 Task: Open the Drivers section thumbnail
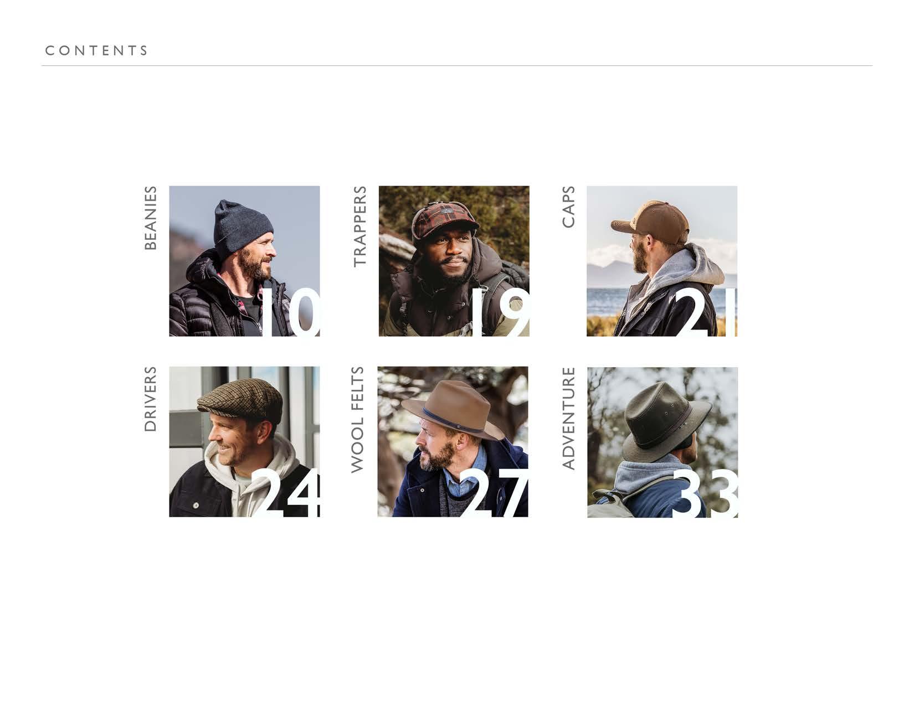click(244, 441)
